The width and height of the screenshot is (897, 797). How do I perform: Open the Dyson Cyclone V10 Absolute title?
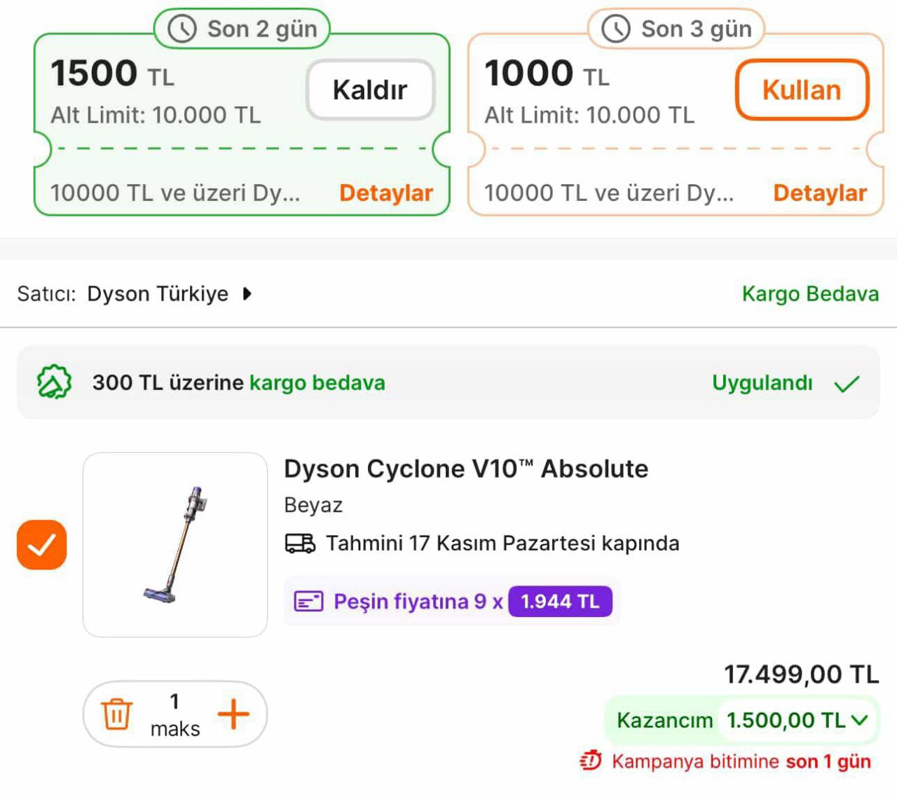click(466, 469)
